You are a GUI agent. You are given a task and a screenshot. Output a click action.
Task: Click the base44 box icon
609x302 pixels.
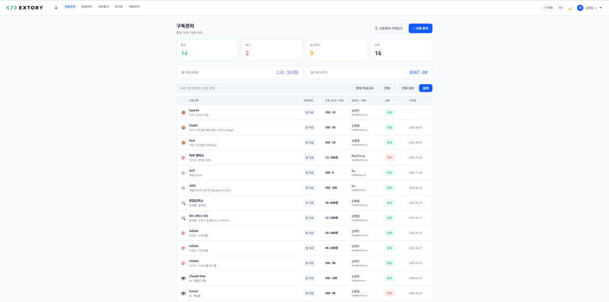tap(183, 112)
